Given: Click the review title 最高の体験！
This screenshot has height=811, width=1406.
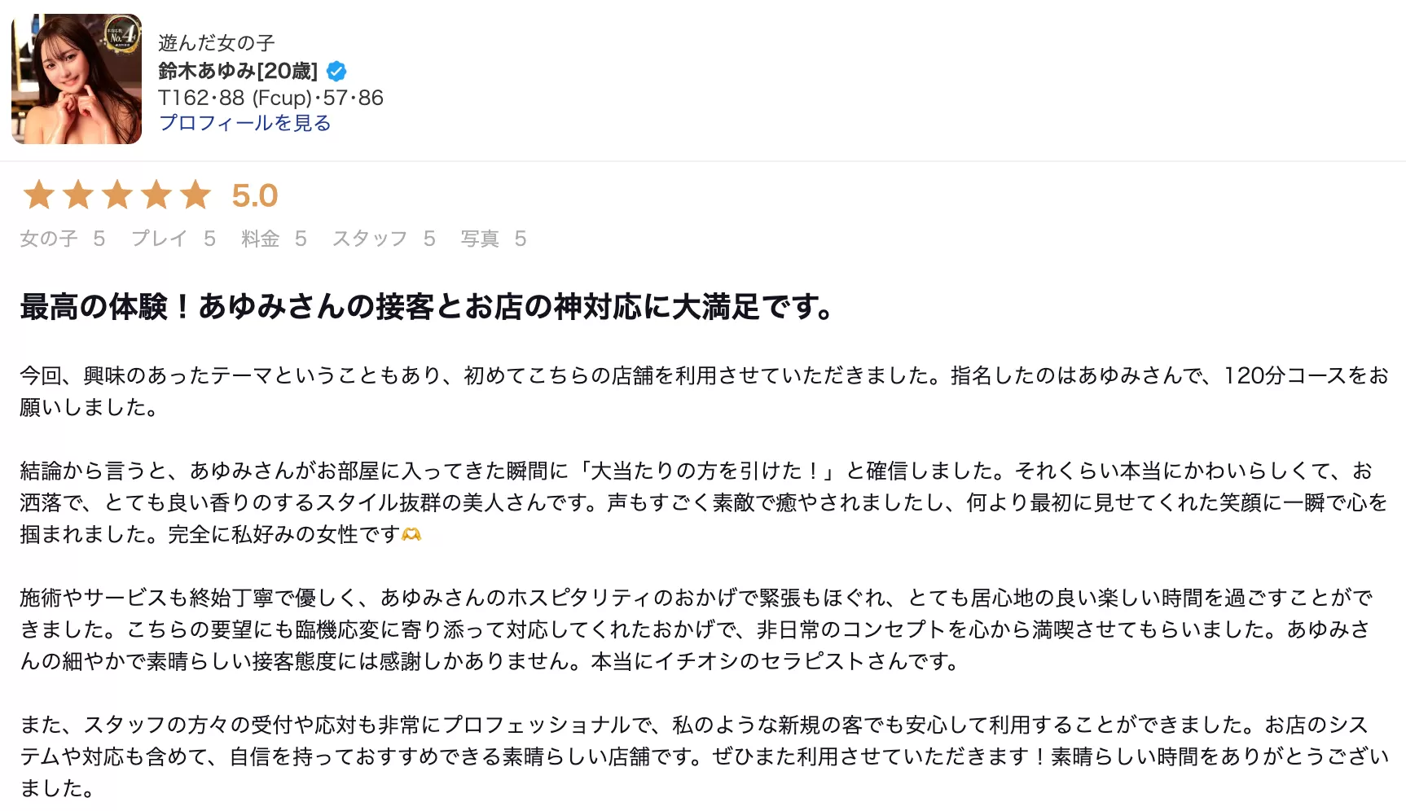Looking at the screenshot, I should [104, 307].
